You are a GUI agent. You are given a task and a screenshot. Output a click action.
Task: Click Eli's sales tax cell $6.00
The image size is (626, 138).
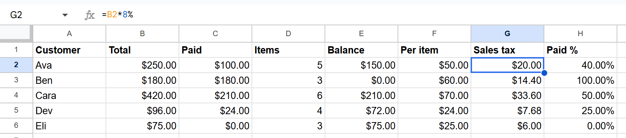coord(507,126)
